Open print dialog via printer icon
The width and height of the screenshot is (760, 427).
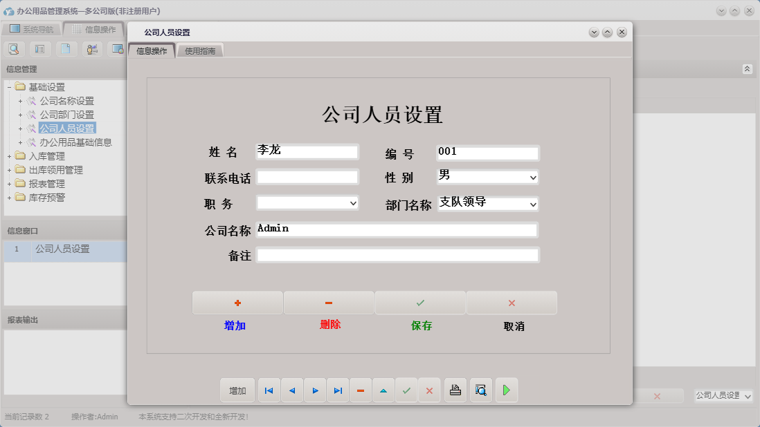455,390
